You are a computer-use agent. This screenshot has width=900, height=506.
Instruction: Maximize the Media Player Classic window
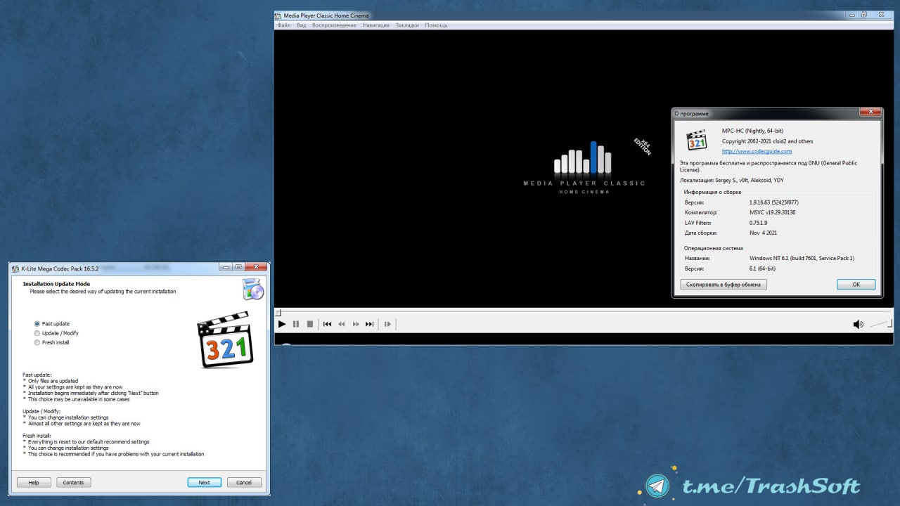click(x=863, y=15)
